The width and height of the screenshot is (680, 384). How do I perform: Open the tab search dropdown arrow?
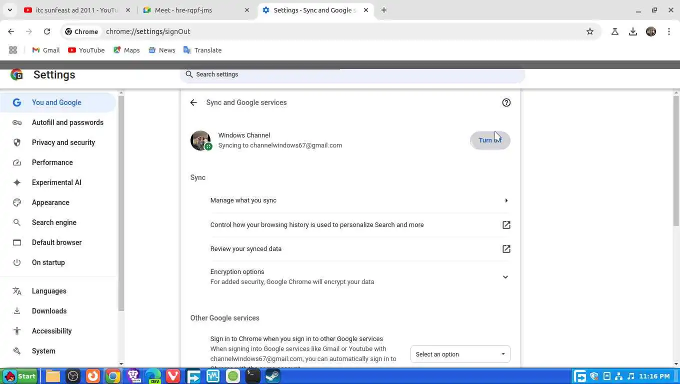9,10
